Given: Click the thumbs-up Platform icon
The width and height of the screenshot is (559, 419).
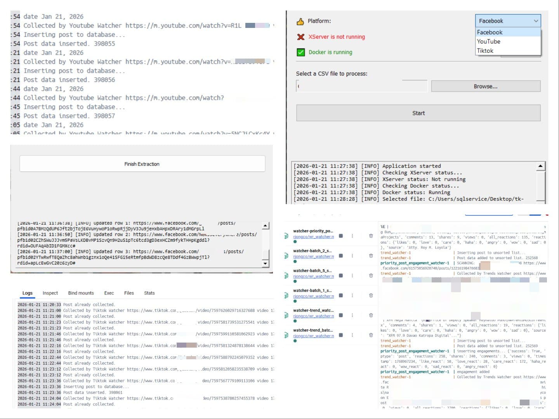Looking at the screenshot, I should [300, 21].
